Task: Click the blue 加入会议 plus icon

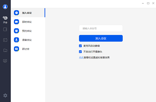Action: point(16,13)
